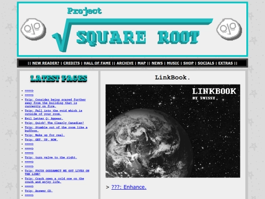265x199 pixels.
Task: Click the left face mascot icon in banner
Action: tap(33, 29)
